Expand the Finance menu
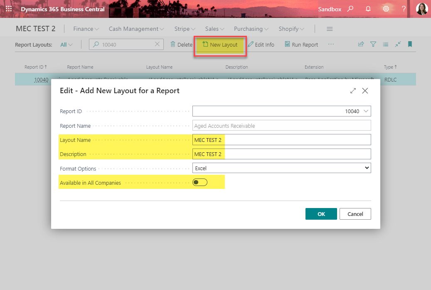 tap(86, 29)
